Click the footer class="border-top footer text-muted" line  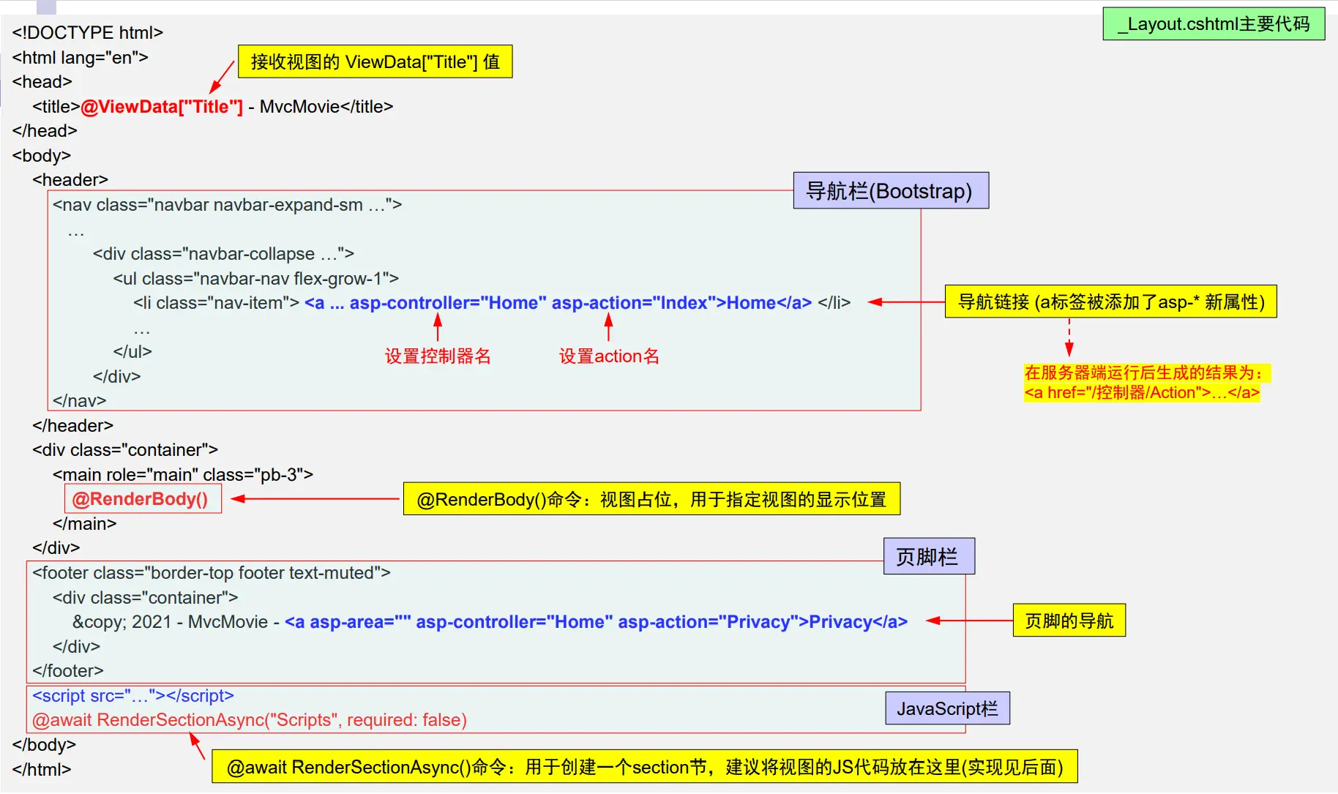(x=212, y=573)
